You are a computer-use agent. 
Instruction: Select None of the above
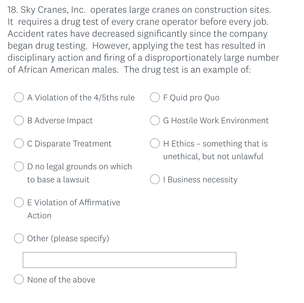coord(19,279)
